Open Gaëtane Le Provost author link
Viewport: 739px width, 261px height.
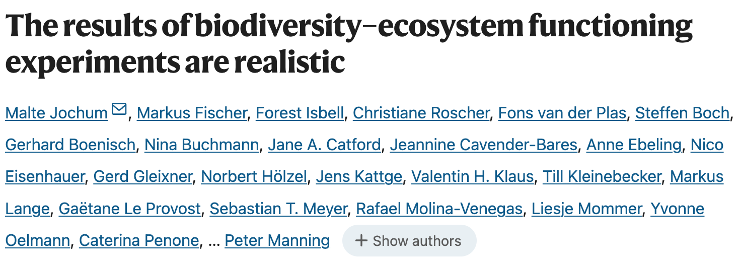(130, 209)
